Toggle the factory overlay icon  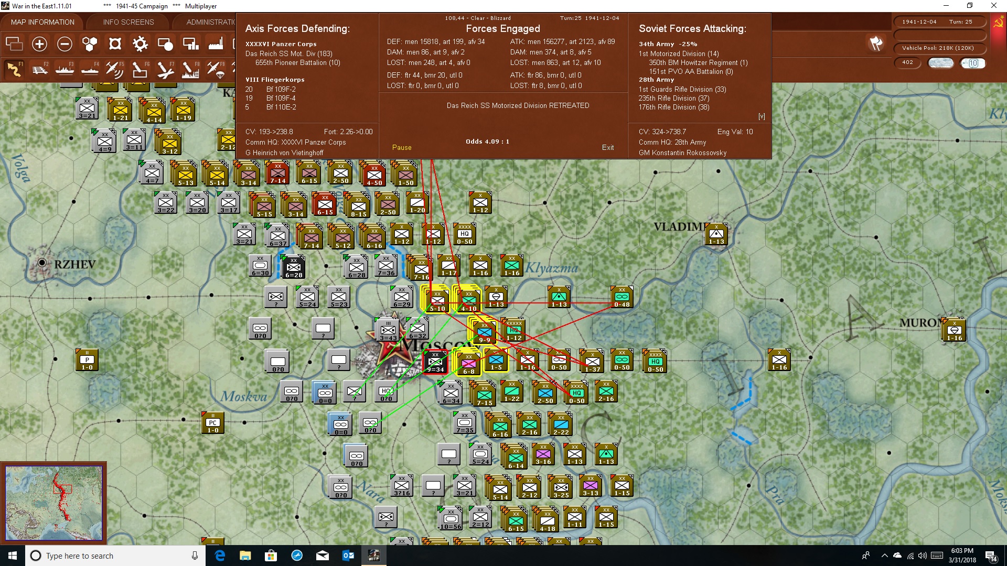tap(216, 44)
